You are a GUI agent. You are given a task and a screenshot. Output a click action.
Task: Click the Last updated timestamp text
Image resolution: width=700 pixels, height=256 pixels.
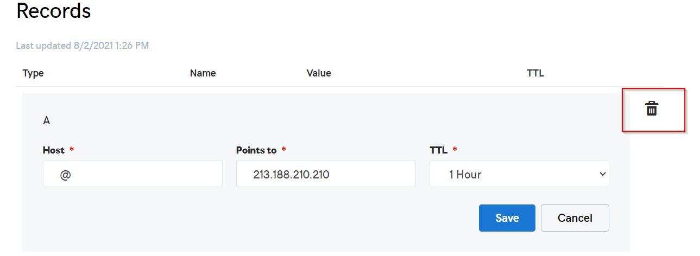click(x=83, y=46)
